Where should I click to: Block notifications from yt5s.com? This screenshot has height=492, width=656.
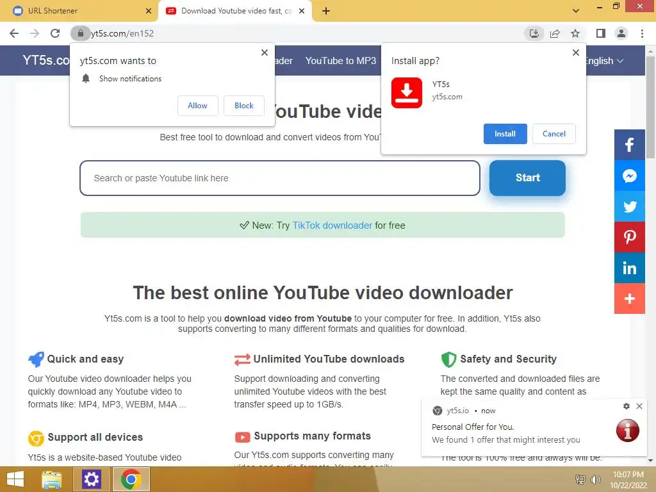pos(244,106)
